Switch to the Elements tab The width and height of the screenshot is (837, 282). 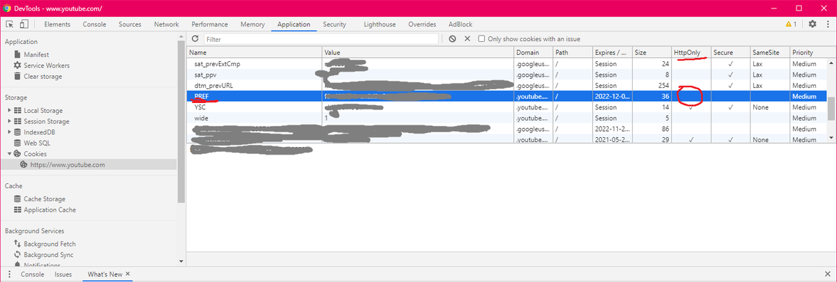(57, 24)
